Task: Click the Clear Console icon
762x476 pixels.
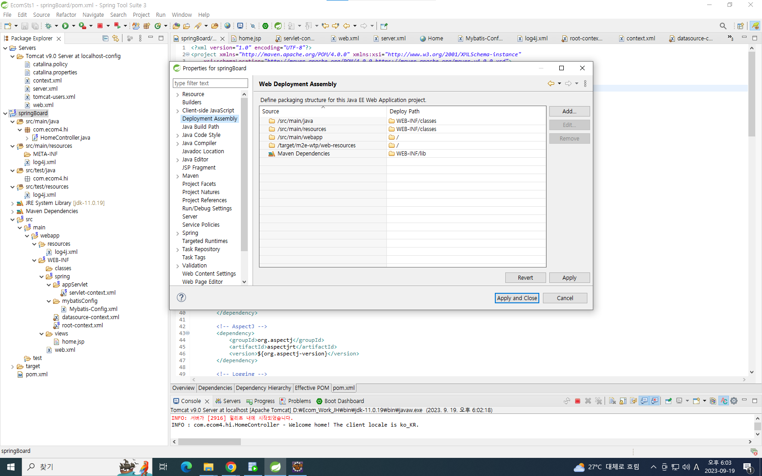Action: coord(612,401)
